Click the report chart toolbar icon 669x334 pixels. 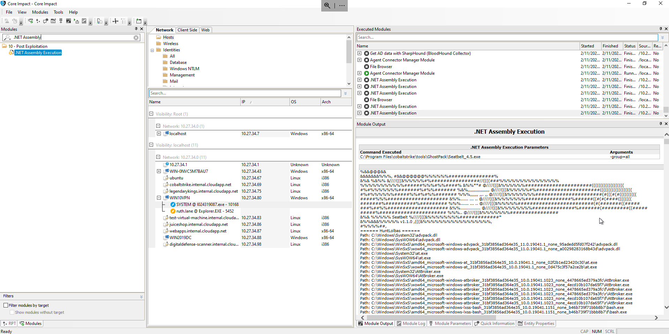(x=84, y=21)
